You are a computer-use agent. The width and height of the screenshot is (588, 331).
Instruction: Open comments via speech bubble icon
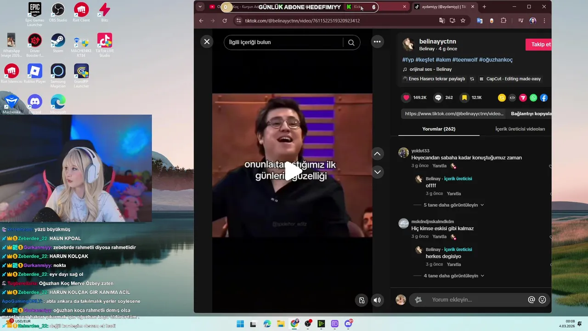click(438, 97)
